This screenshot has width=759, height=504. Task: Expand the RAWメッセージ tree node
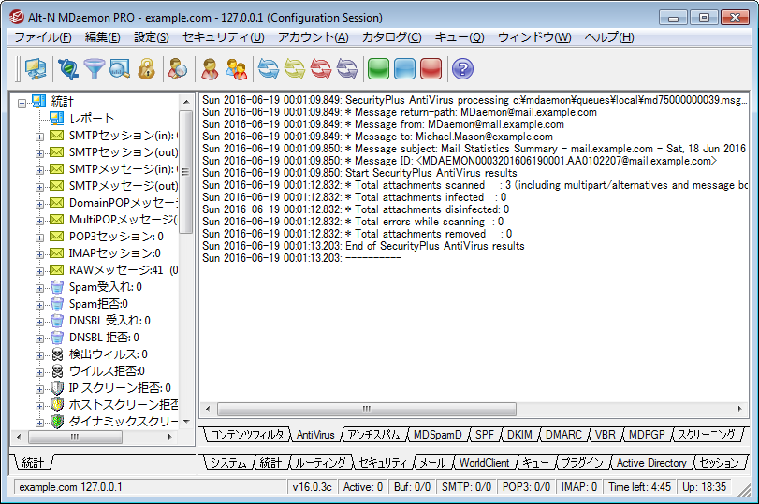39,271
